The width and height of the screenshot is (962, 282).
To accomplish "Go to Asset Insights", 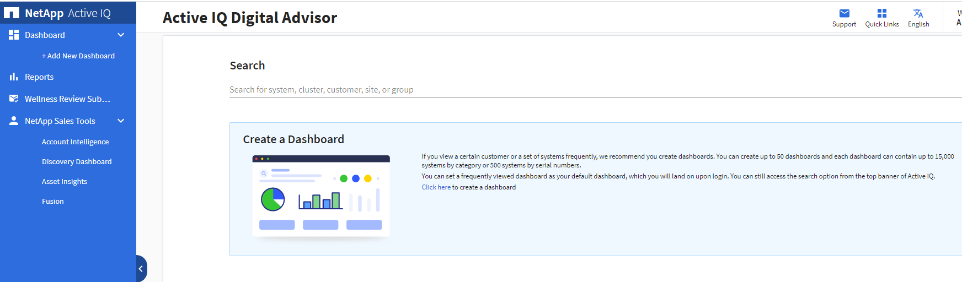I will pos(65,181).
